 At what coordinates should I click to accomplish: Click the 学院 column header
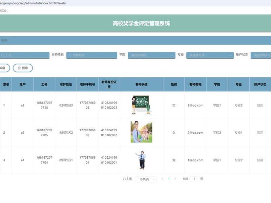[217, 84]
